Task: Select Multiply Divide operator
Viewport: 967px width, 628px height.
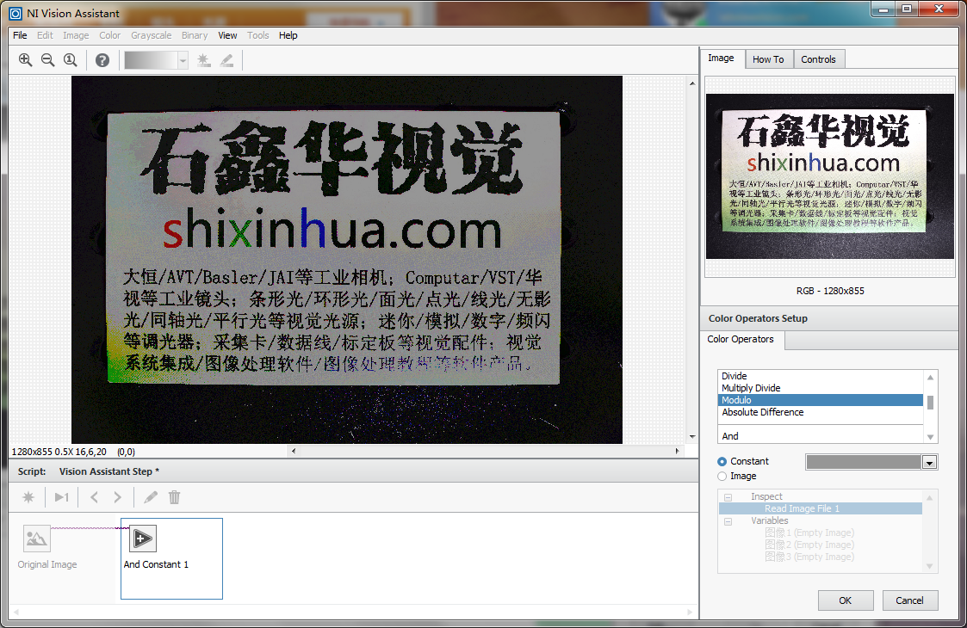Action: pos(821,388)
